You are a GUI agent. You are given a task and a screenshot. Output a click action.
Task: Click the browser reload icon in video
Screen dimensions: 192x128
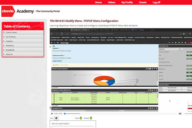click(62, 34)
